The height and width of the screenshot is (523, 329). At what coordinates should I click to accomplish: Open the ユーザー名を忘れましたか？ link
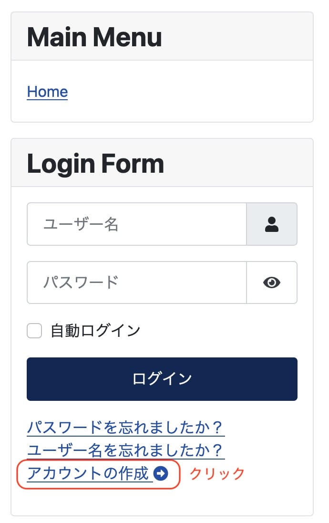125,450
